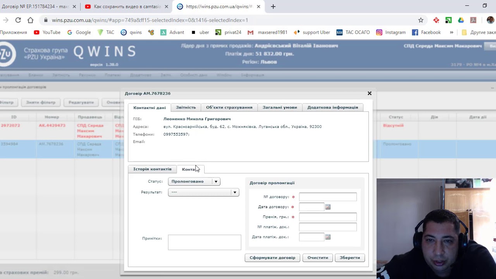Show more bookmarks via double chevron
Image resolution: width=496 pixels, height=279 pixels.
pyautogui.click(x=451, y=33)
